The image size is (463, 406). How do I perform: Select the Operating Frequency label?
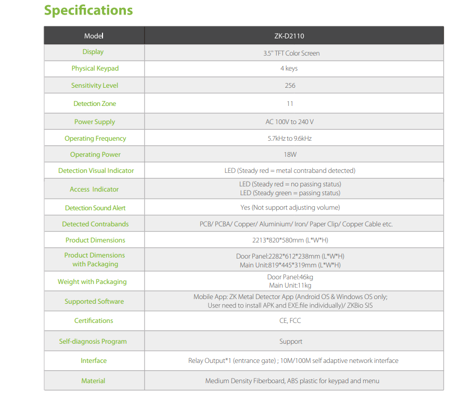click(95, 139)
